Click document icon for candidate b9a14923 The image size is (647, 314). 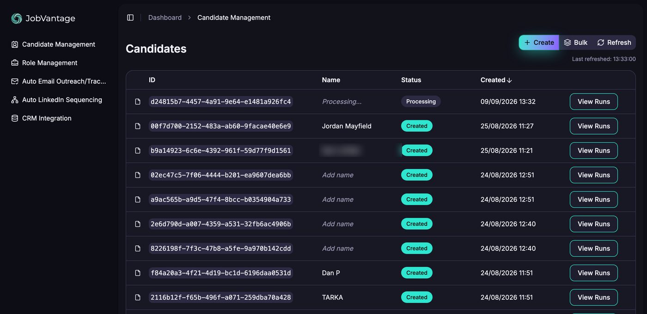[138, 151]
